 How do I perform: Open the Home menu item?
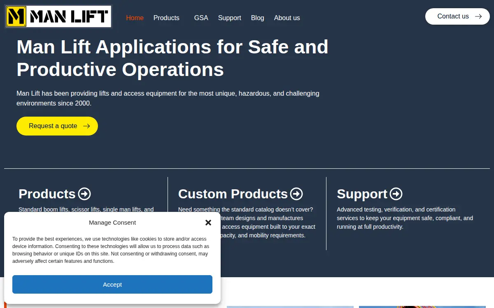point(135,18)
